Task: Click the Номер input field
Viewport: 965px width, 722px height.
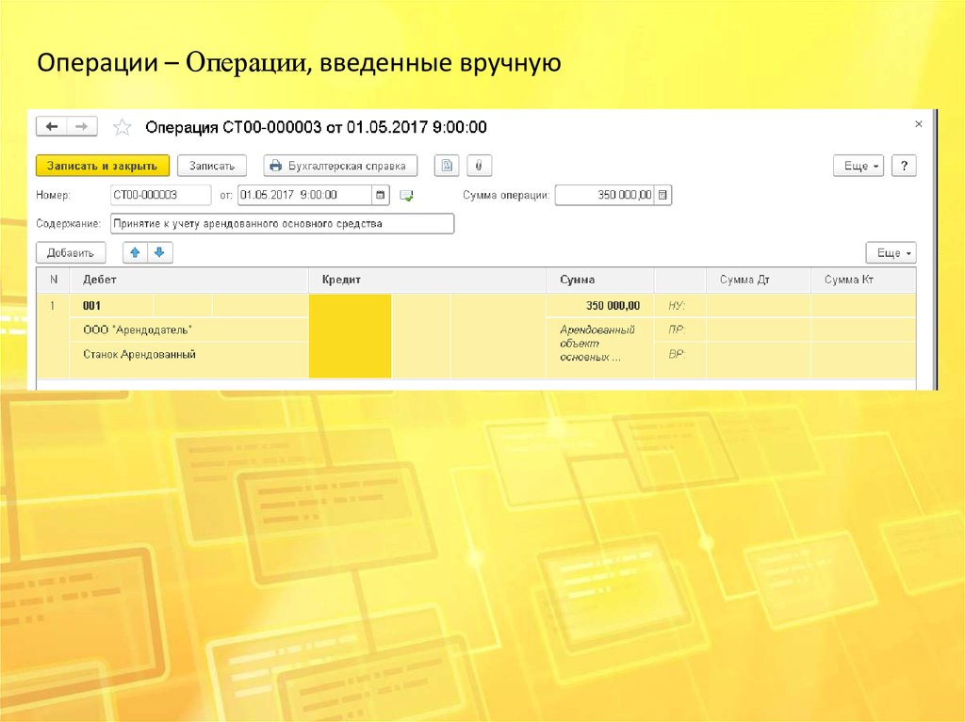Action: pos(159,195)
